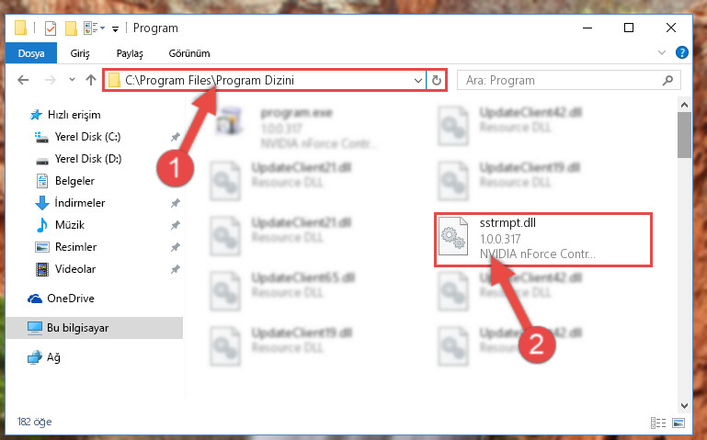Click the search magnifier icon
Screen dimensions: 707x440
coord(667,80)
